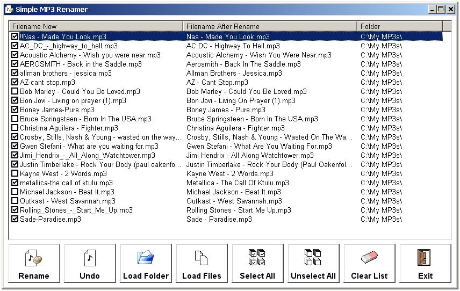The image size is (460, 291).
Task: Toggle Sade-Paradise checkbox
Action: tap(15, 219)
